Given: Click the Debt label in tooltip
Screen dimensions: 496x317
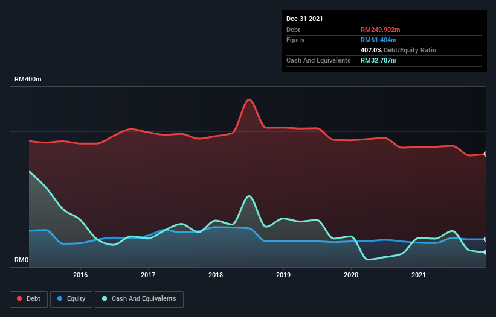Looking at the screenshot, I should [293, 30].
